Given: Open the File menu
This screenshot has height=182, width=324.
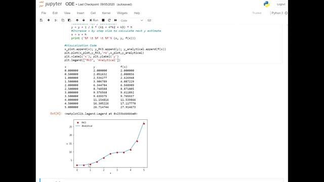Looking at the screenshot, I should pyautogui.click(x=44, y=13).
